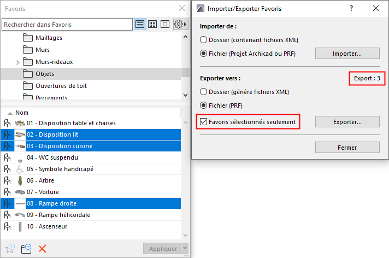Switch Favoris to thumbnail grid view

point(152,25)
